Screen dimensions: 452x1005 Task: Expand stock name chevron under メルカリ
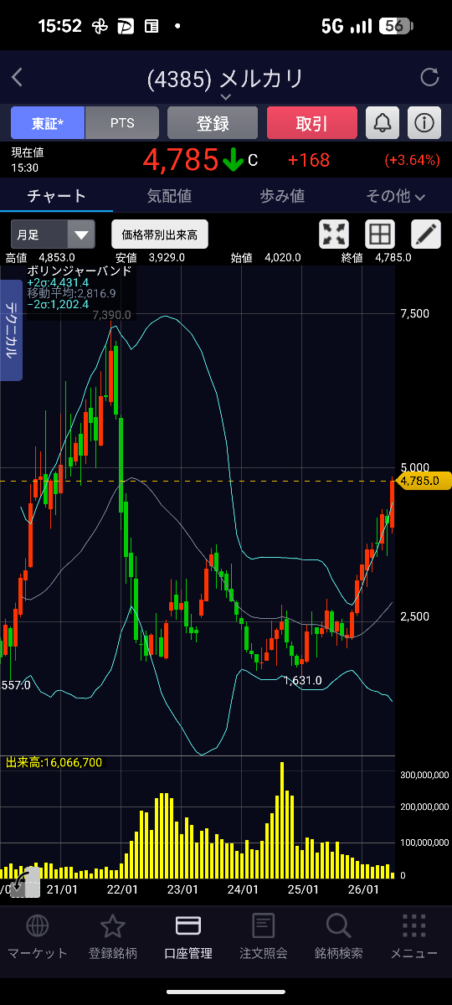pyautogui.click(x=225, y=96)
